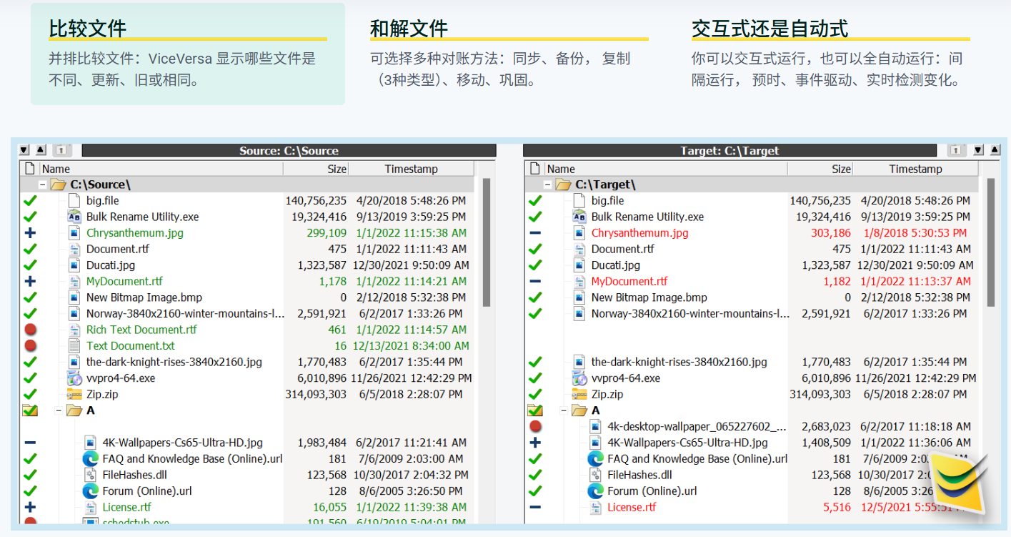Click the red circle beside Text Document.txt
Viewport: 1011px width, 537px height.
tap(30, 346)
